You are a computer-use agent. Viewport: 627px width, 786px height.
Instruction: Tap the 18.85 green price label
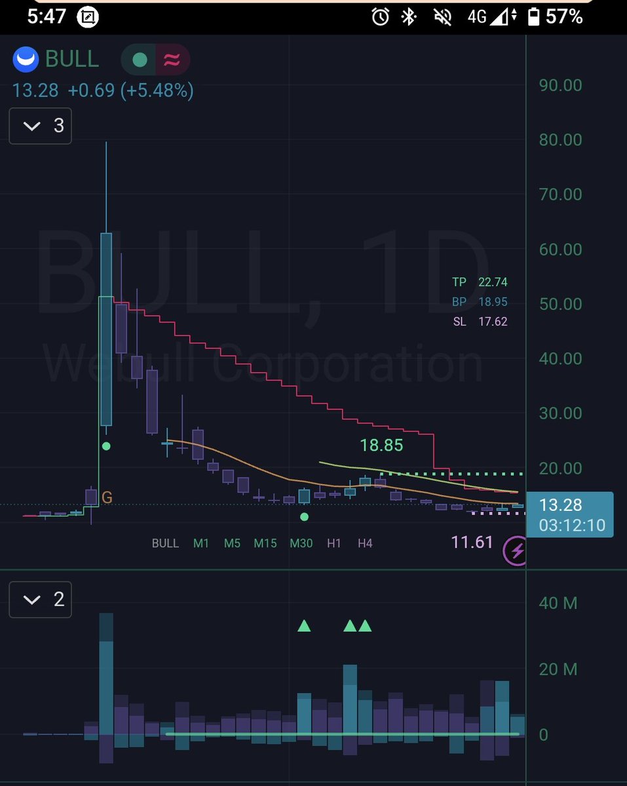pyautogui.click(x=381, y=445)
